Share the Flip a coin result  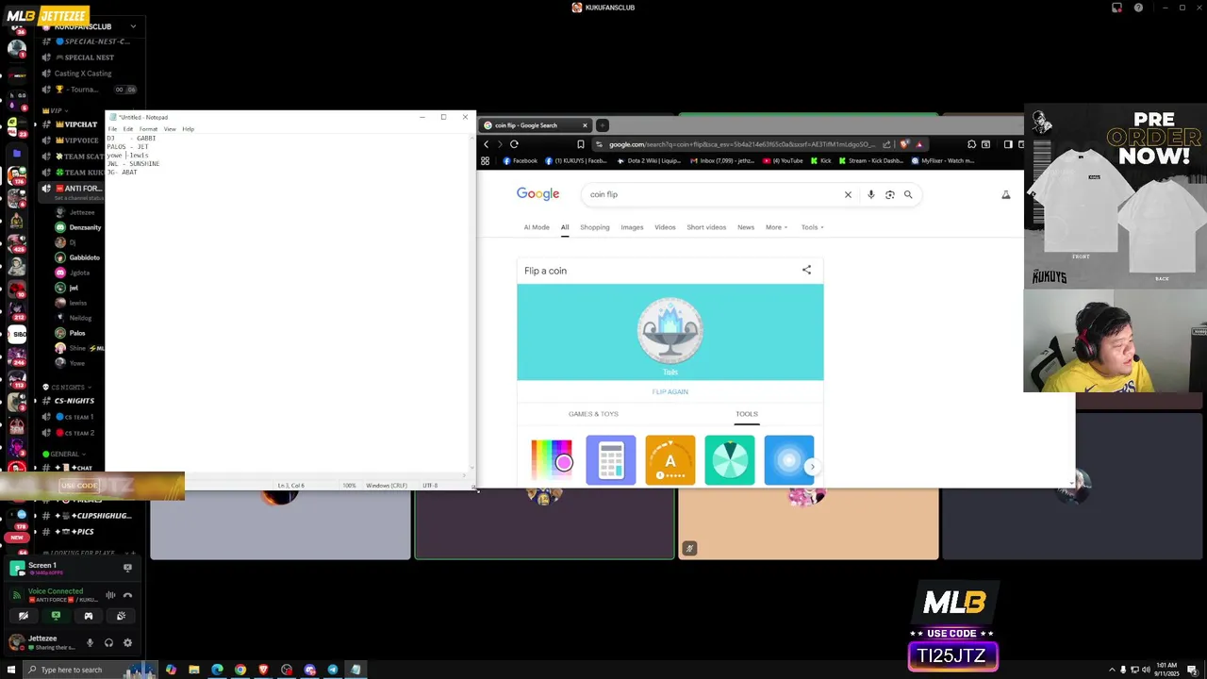806,270
